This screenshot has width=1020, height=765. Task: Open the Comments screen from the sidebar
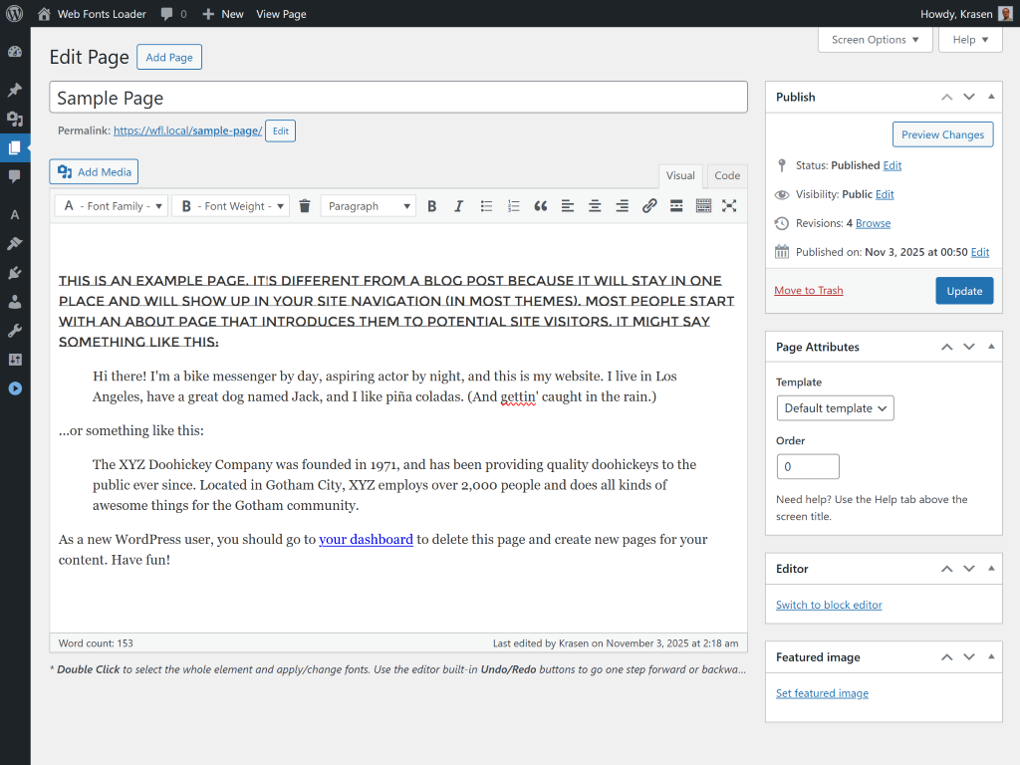click(14, 174)
